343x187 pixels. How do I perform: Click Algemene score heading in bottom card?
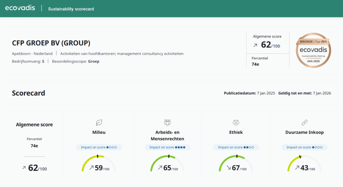coord(35,124)
